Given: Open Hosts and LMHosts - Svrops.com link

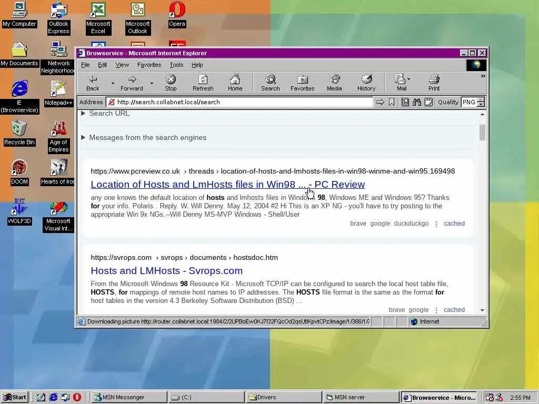Looking at the screenshot, I should [167, 271].
